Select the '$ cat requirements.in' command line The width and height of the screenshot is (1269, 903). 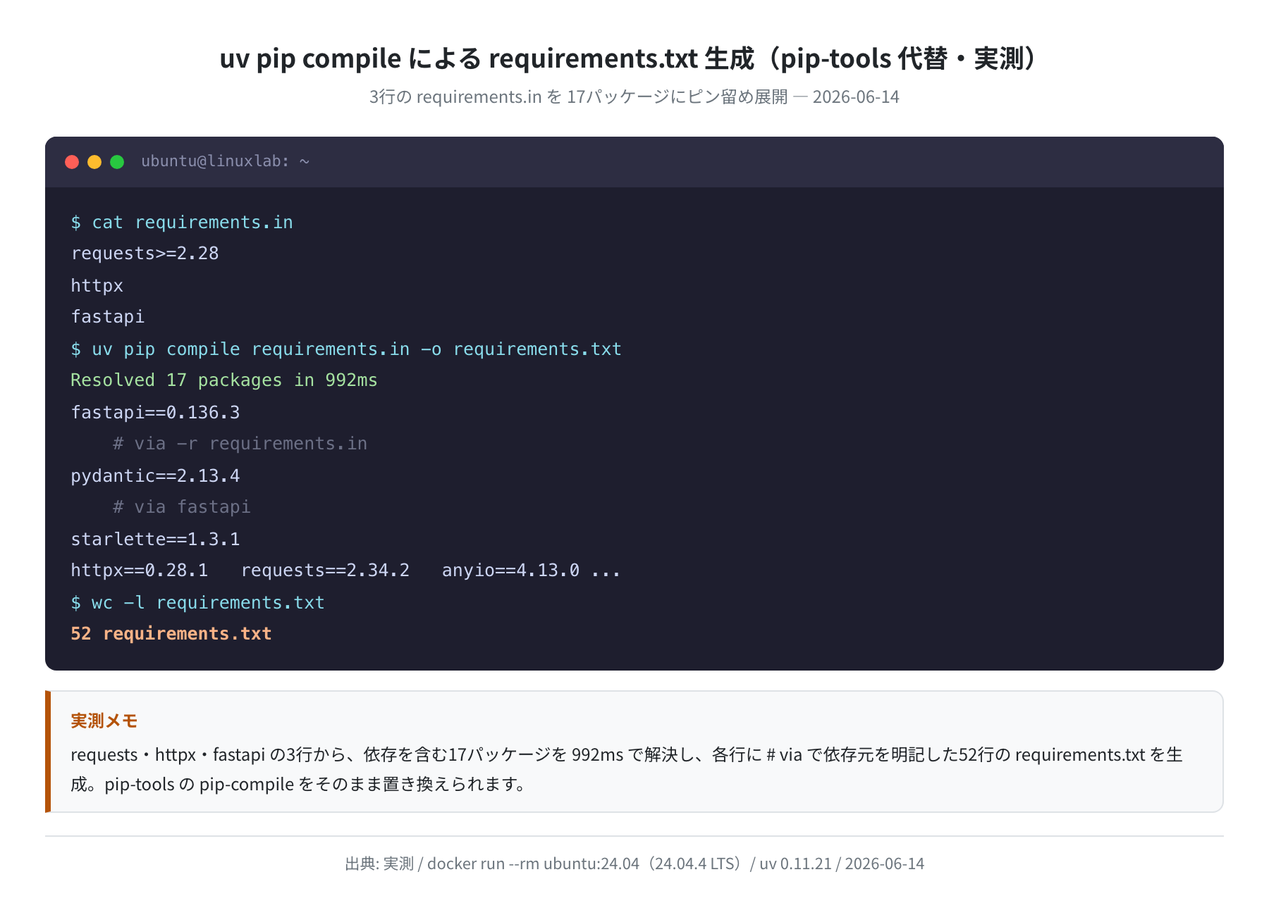pyautogui.click(x=182, y=223)
